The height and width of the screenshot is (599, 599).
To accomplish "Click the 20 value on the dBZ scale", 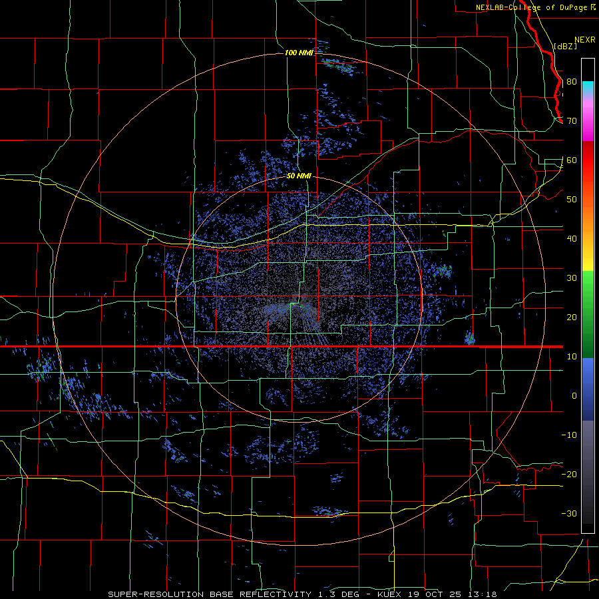I will coord(572,317).
